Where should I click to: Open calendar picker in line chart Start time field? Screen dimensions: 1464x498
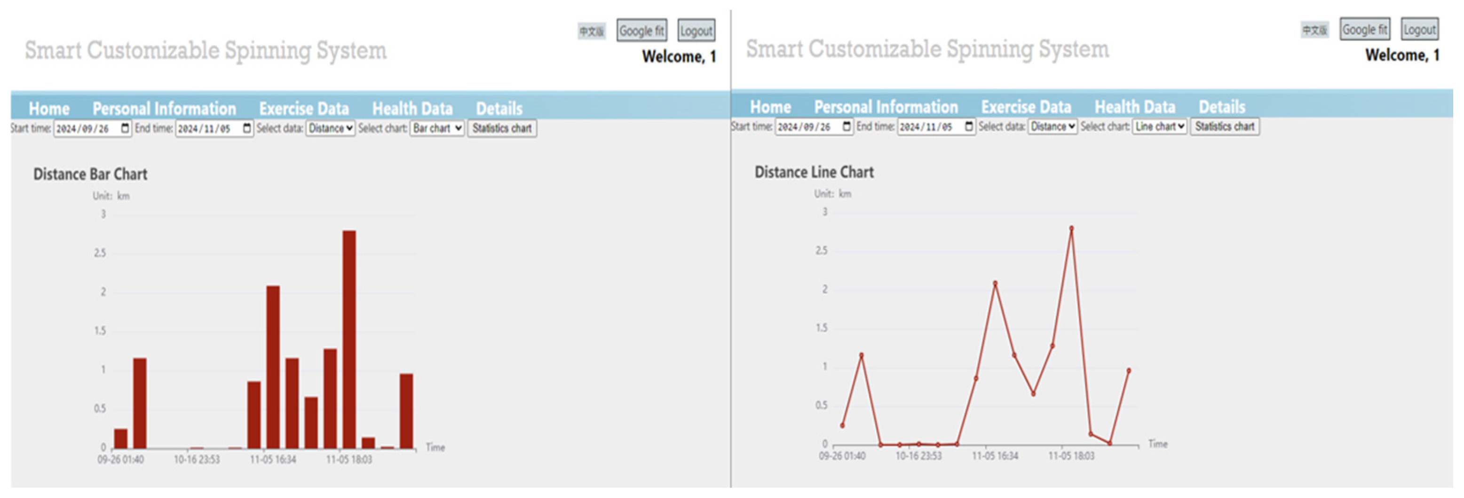846,126
